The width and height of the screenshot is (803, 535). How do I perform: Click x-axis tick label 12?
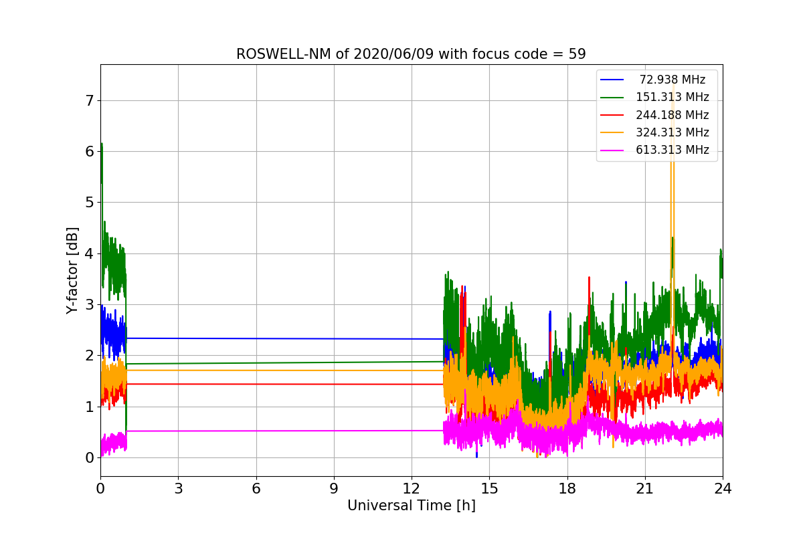coord(412,489)
